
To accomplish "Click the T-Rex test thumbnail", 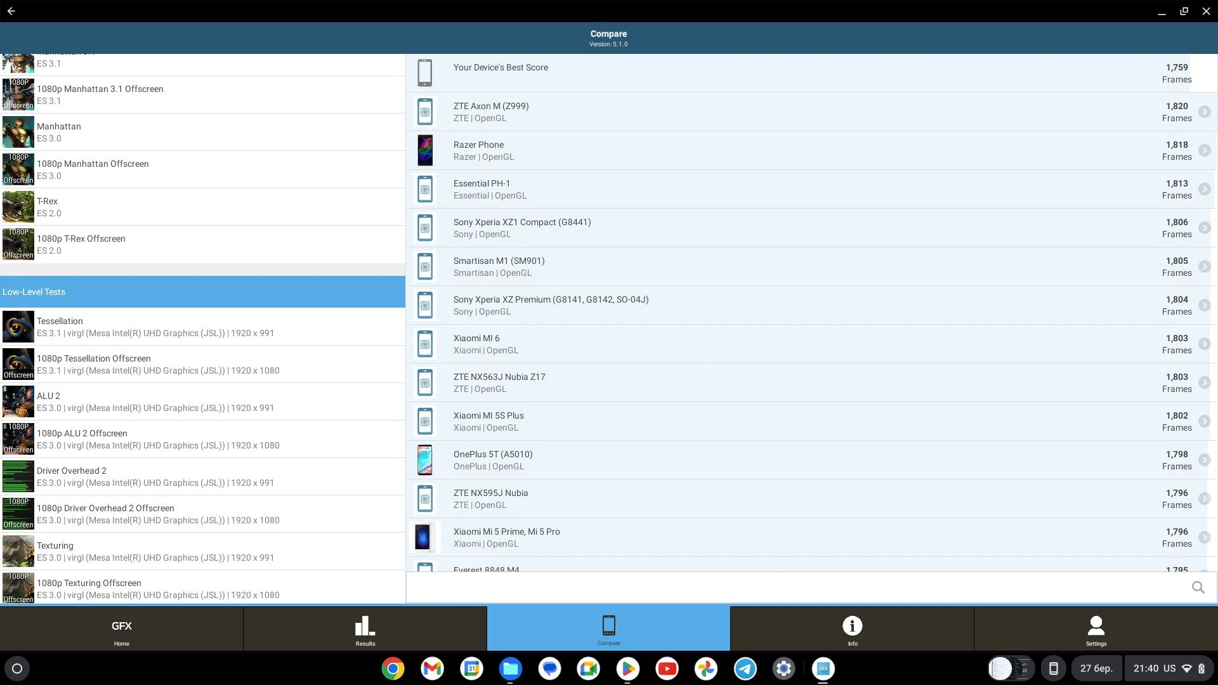I will pyautogui.click(x=18, y=207).
